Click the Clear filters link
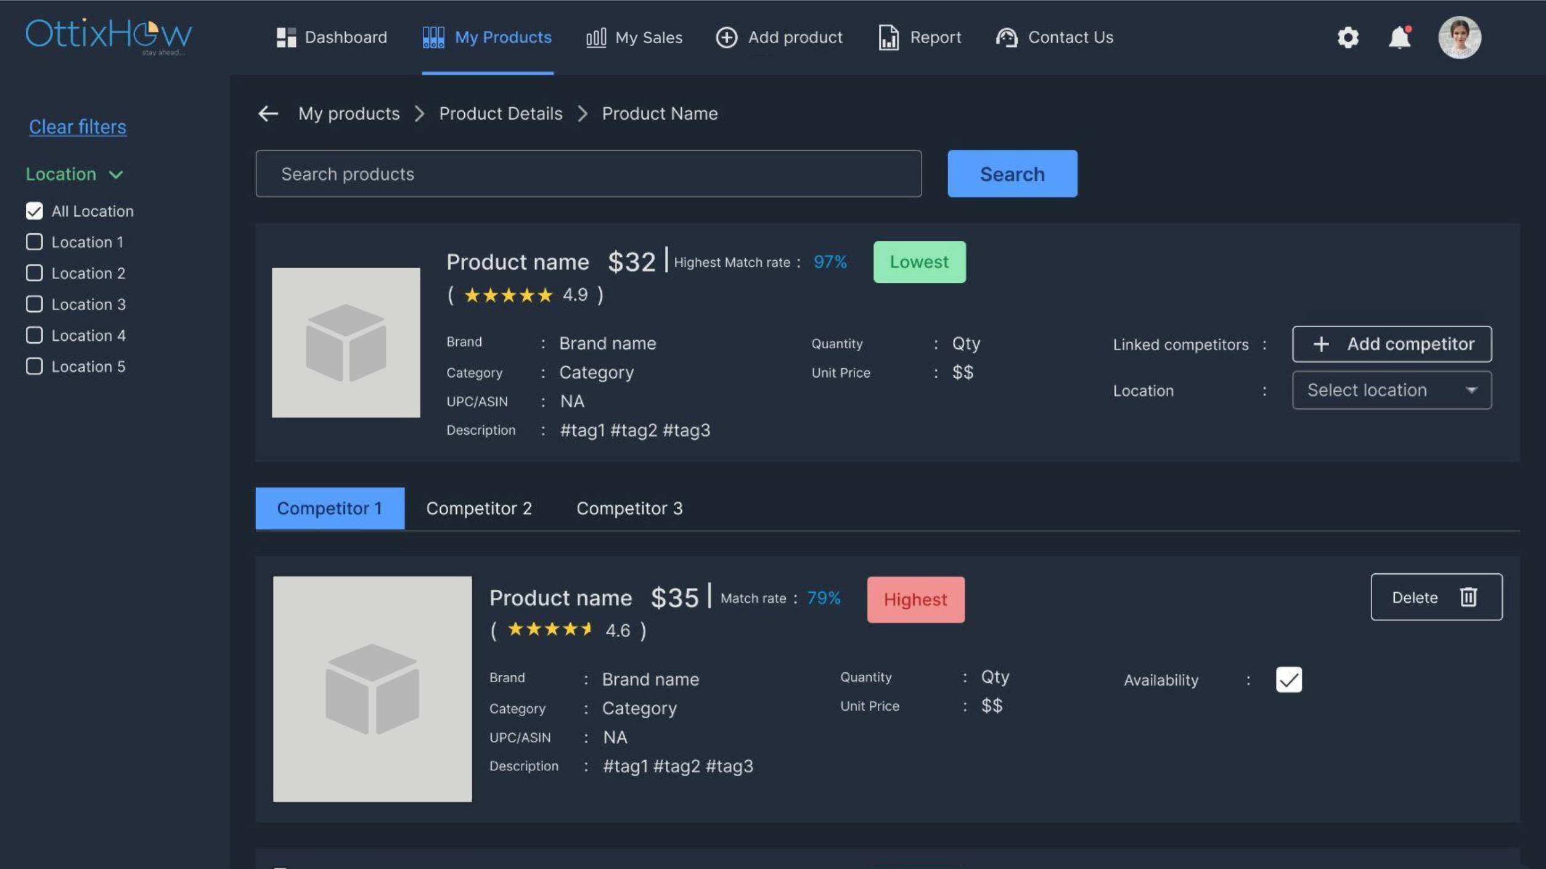The height and width of the screenshot is (869, 1546). point(78,126)
